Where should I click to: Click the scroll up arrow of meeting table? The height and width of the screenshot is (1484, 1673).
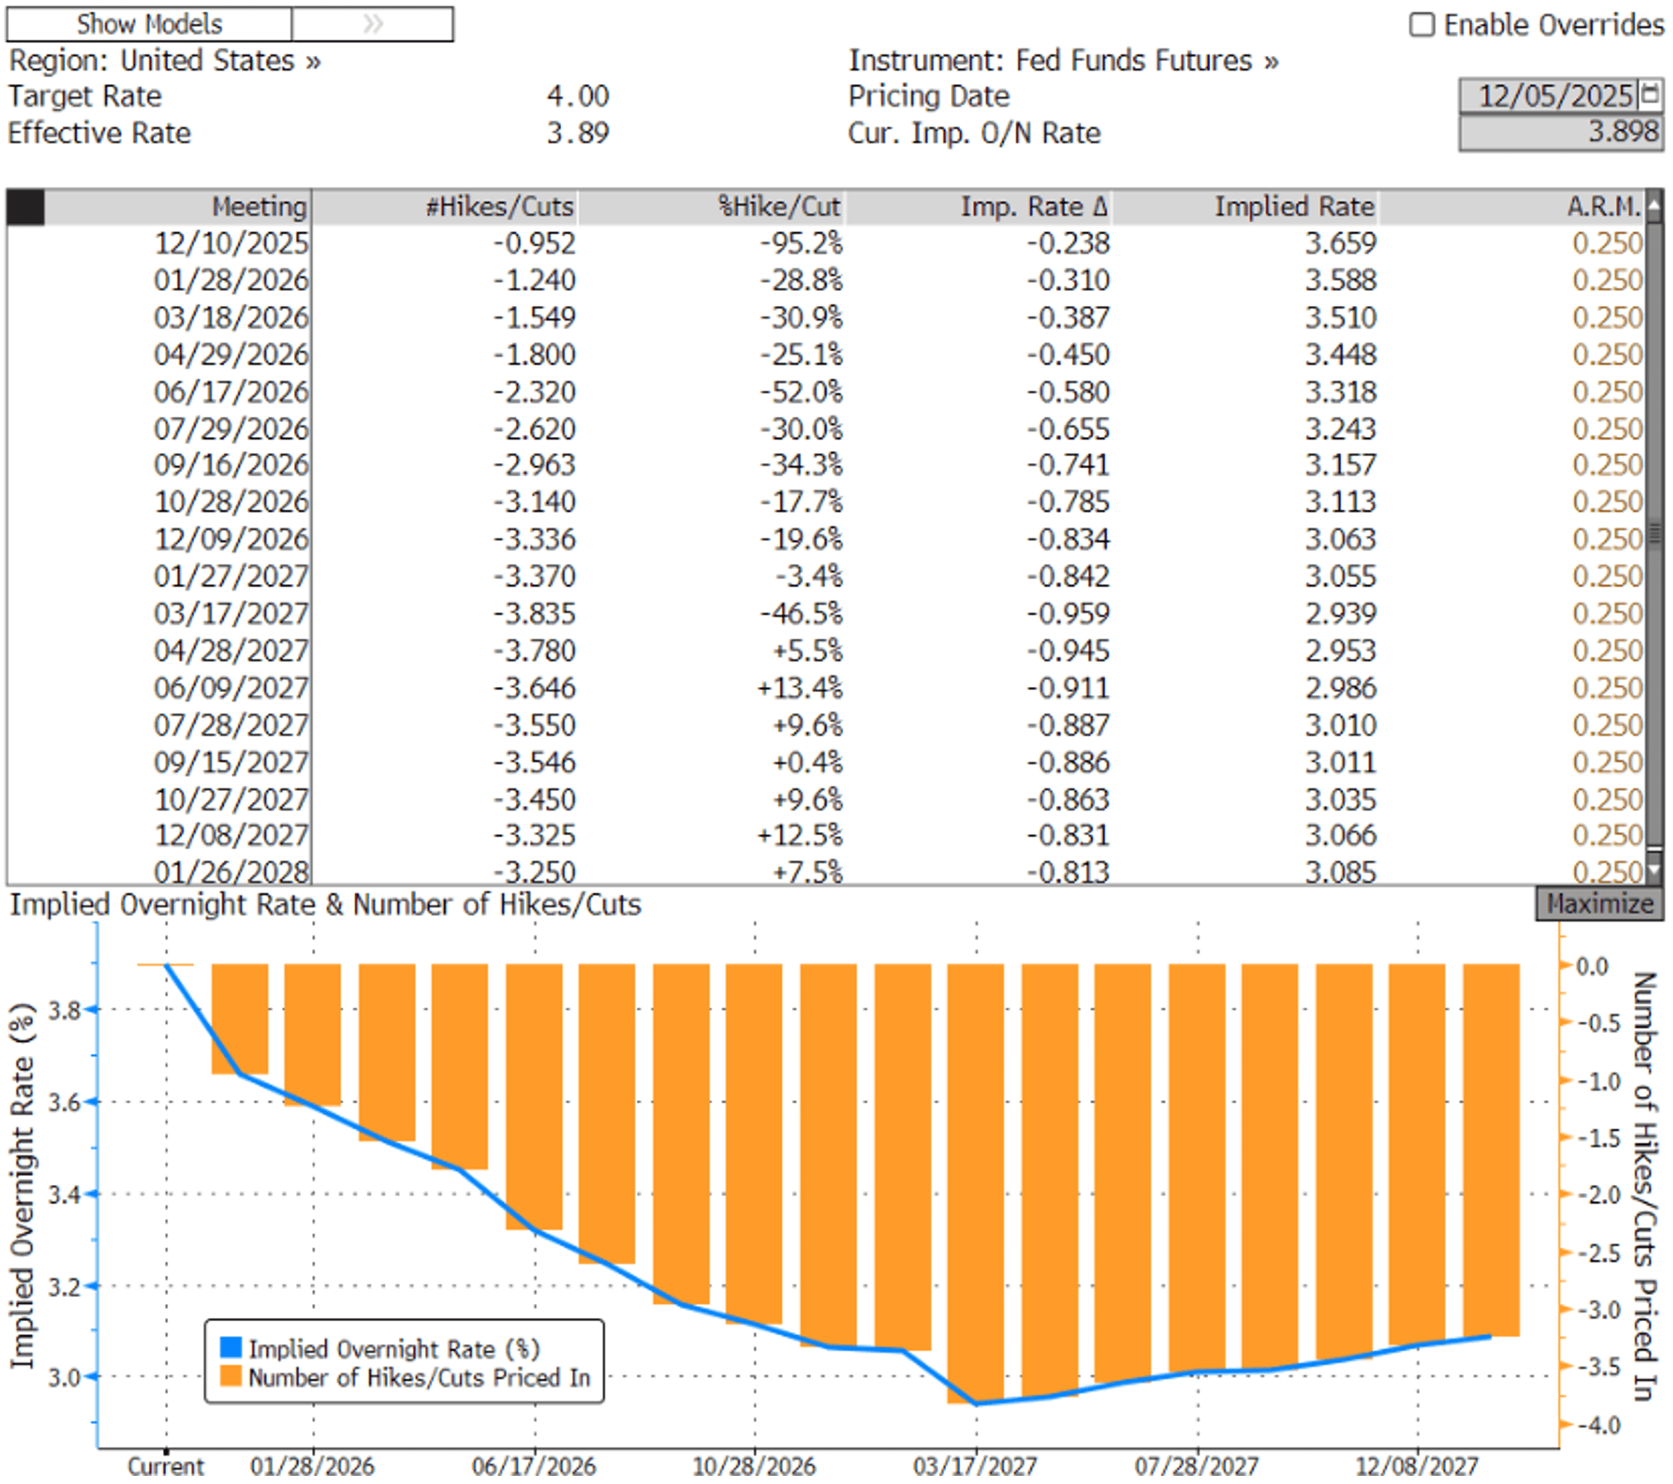[x=1654, y=205]
